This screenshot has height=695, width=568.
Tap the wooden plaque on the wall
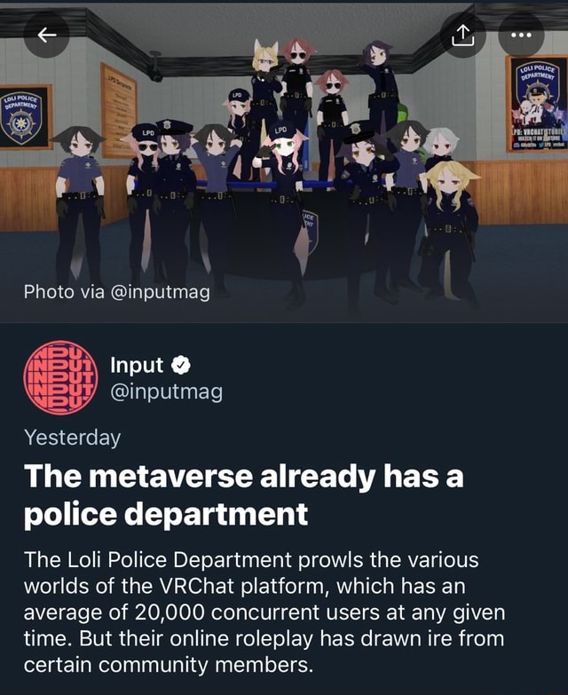[x=118, y=111]
